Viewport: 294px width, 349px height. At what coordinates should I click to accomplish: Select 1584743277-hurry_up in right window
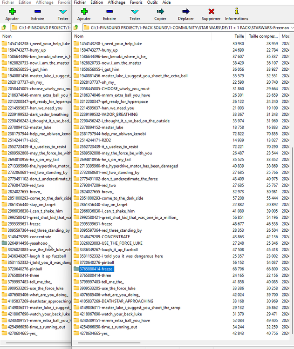99,50
